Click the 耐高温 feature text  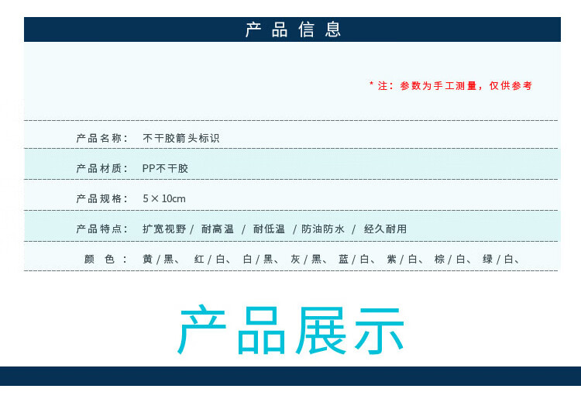pyautogui.click(x=217, y=229)
